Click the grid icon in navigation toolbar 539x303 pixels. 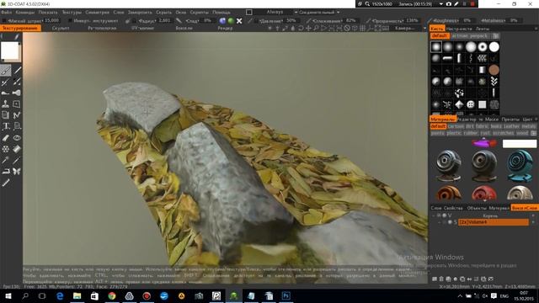click(x=362, y=28)
